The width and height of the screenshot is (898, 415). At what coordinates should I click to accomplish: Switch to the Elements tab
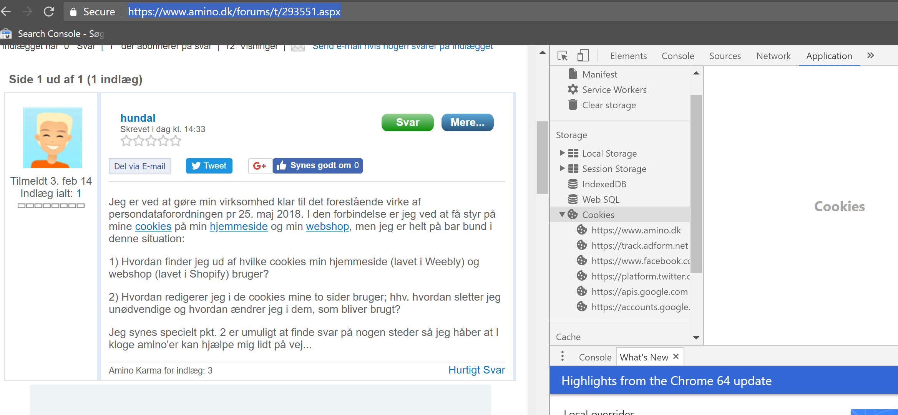click(x=628, y=56)
